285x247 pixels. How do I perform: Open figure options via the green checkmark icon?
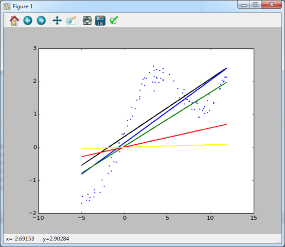pos(114,21)
